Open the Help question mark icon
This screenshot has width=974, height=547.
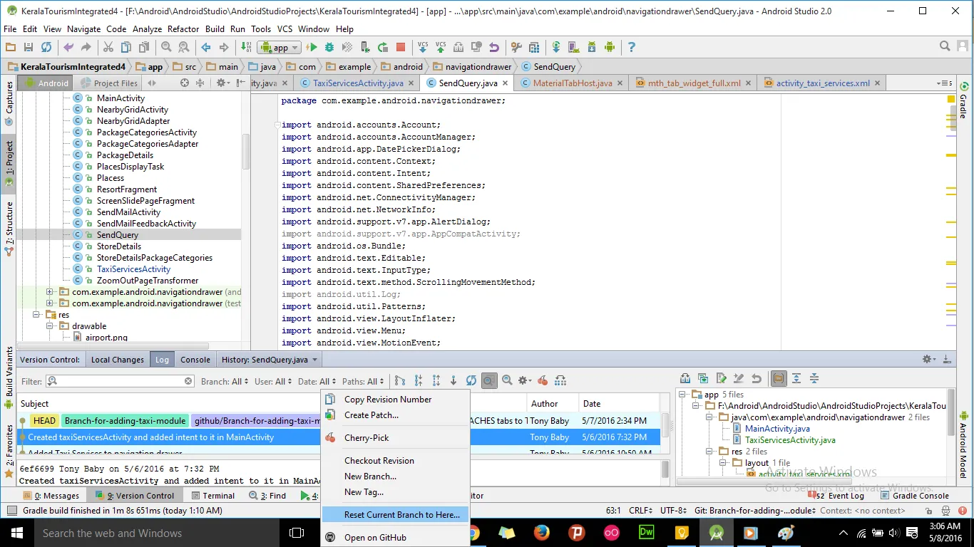click(x=631, y=48)
